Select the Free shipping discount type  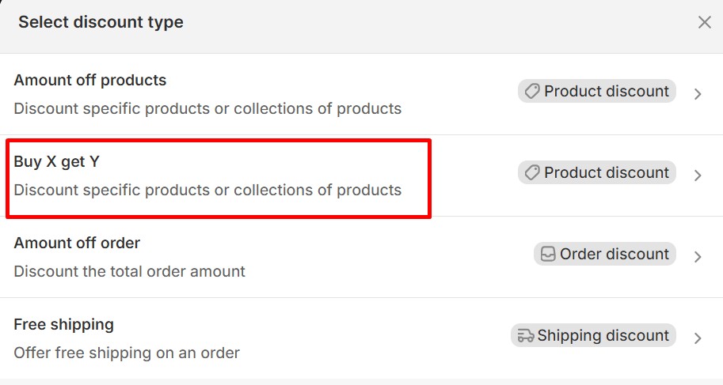click(64, 325)
